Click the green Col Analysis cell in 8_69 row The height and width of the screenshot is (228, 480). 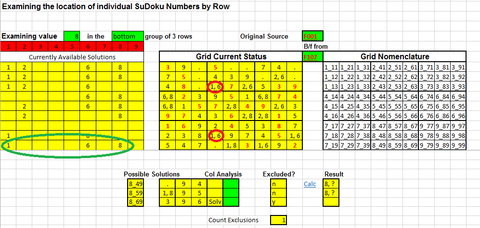(231, 202)
